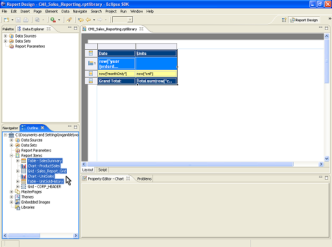Screen dimensions: 332x247
Task: Click the Open Perspective icon
Action: pyautogui.click(x=284, y=20)
